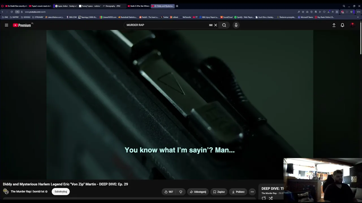
Task: Open Reddit - The heart bookmark
Action: click(x=149, y=17)
